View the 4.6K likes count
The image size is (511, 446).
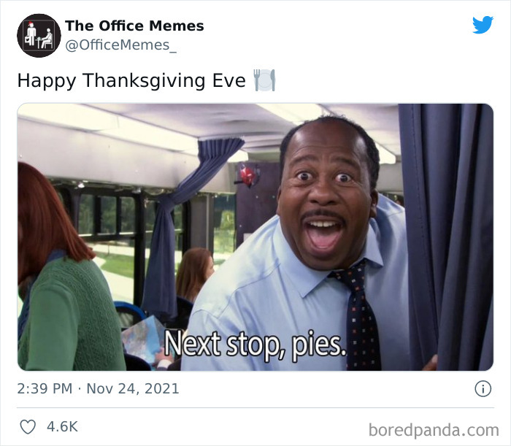62,427
